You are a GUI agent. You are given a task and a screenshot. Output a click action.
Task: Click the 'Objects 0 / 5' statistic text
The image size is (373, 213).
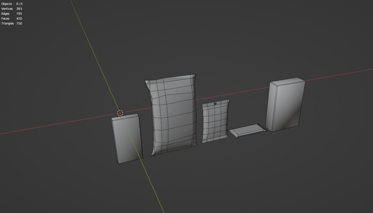pyautogui.click(x=12, y=4)
